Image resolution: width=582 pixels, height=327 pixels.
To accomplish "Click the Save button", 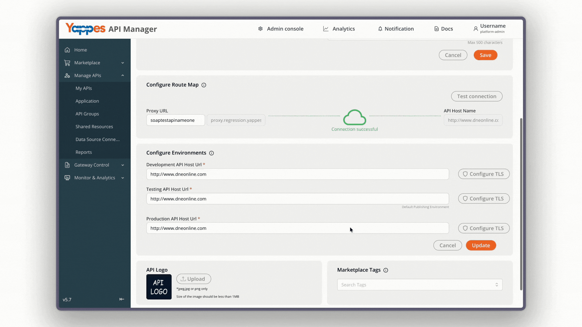I will coord(485,55).
